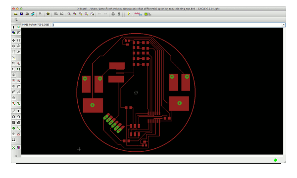Print the board layout

tap(27, 14)
